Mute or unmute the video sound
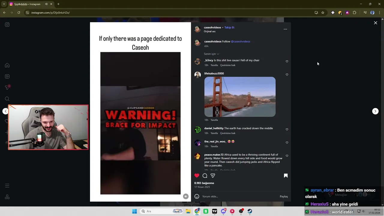 click(186, 196)
